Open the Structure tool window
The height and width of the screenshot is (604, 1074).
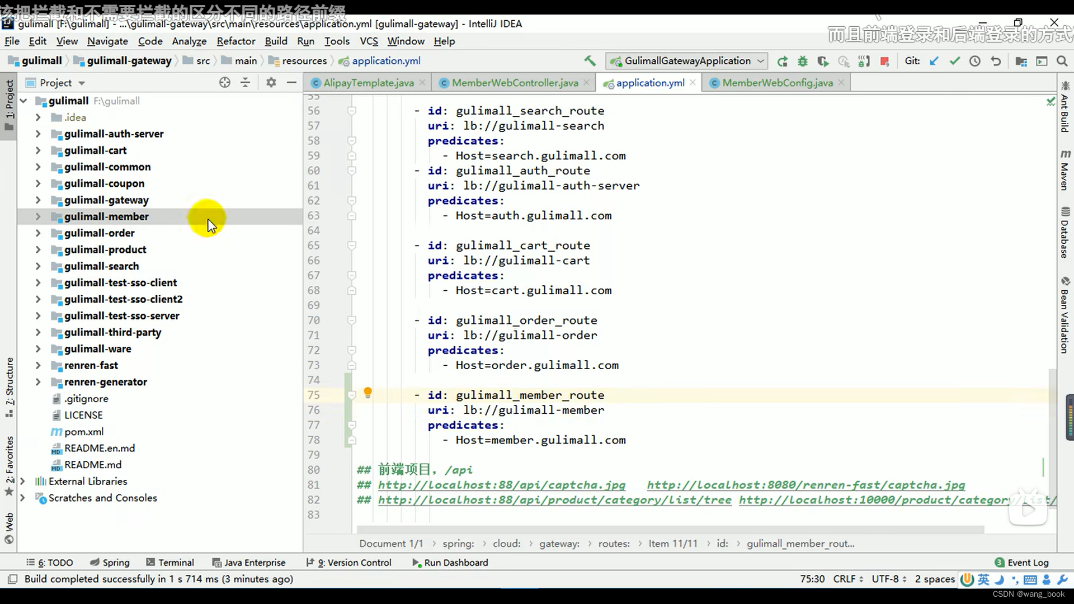9,387
